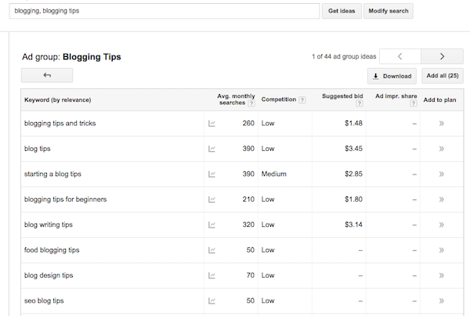The height and width of the screenshot is (316, 470).
Task: Click trend chart icon for 'blog tips'
Action: click(211, 149)
